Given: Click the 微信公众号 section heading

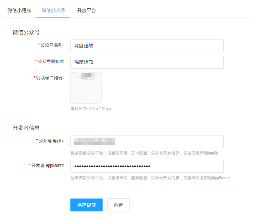Looking at the screenshot, I should click(26, 32).
